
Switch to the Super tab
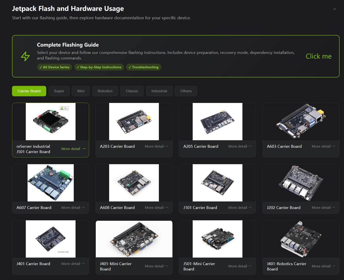[59, 91]
